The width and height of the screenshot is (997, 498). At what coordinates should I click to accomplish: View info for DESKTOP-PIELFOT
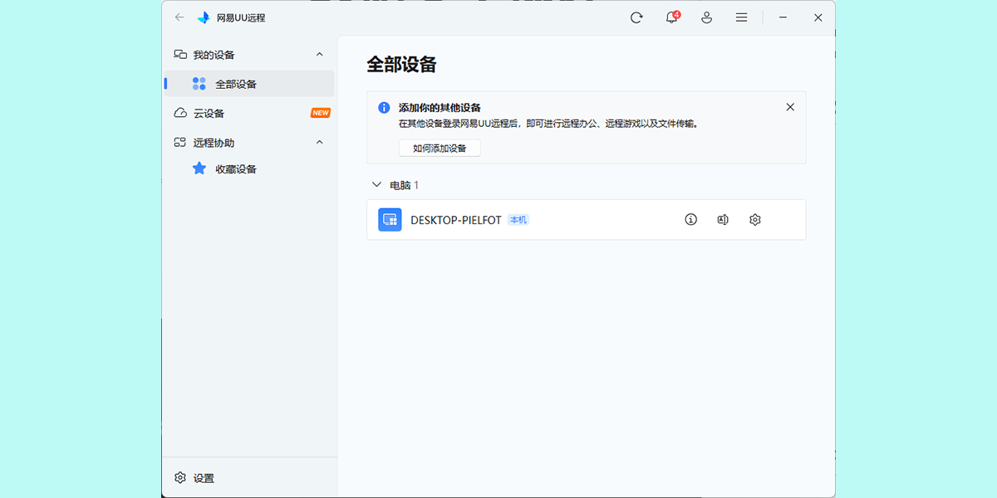[690, 219]
